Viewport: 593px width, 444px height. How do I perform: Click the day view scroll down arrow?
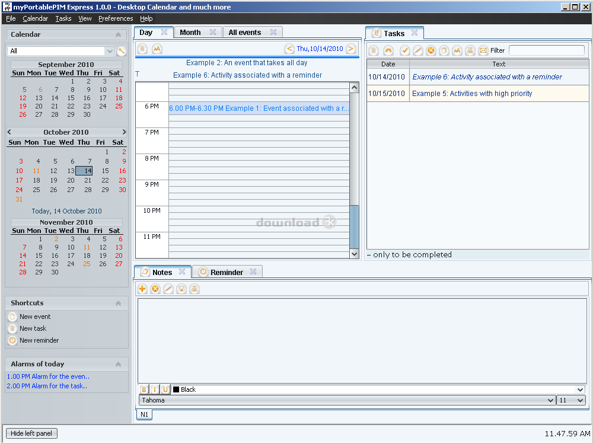coord(354,254)
